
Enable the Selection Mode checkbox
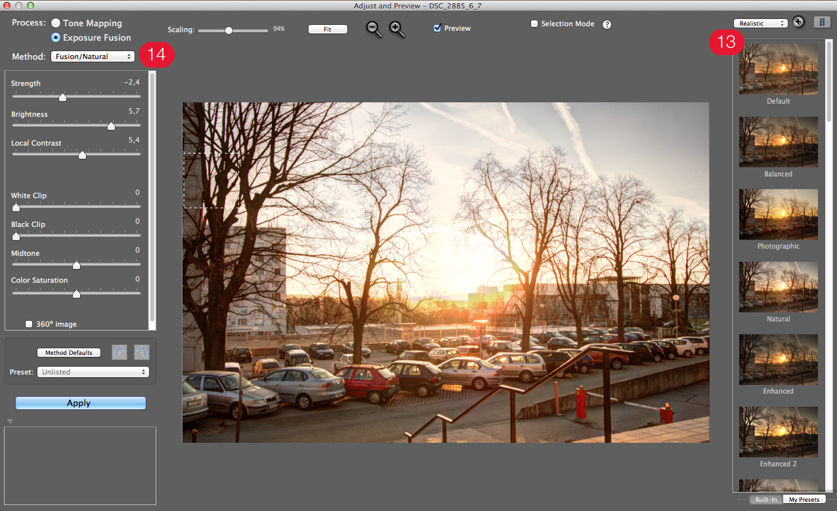(x=534, y=24)
